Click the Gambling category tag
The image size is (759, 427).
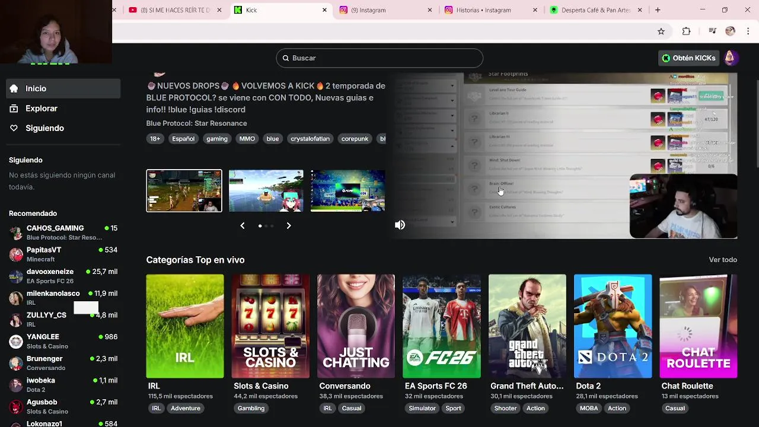click(x=251, y=408)
